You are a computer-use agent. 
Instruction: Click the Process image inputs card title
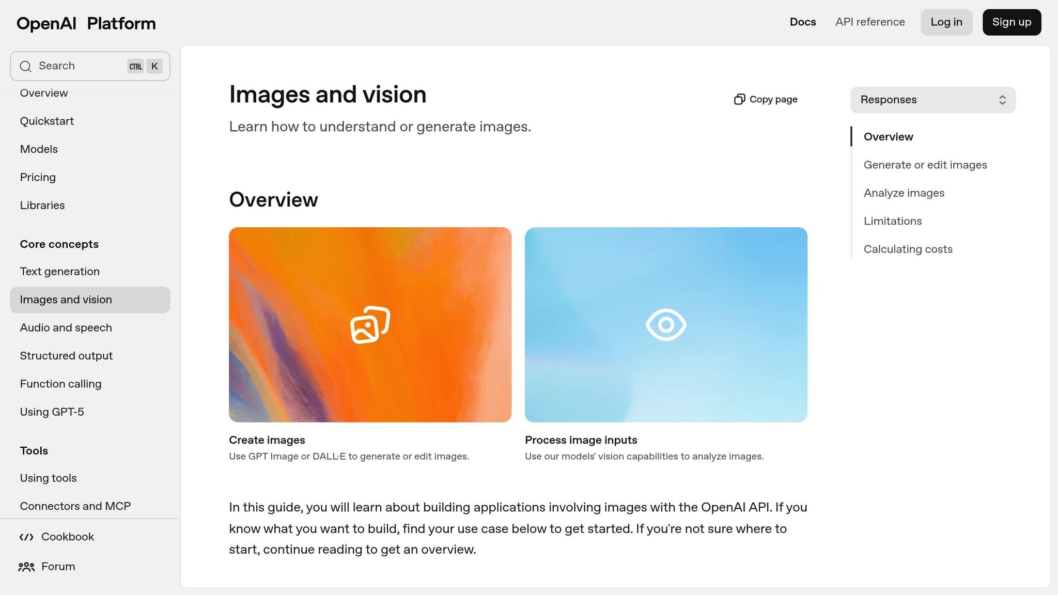click(x=581, y=440)
